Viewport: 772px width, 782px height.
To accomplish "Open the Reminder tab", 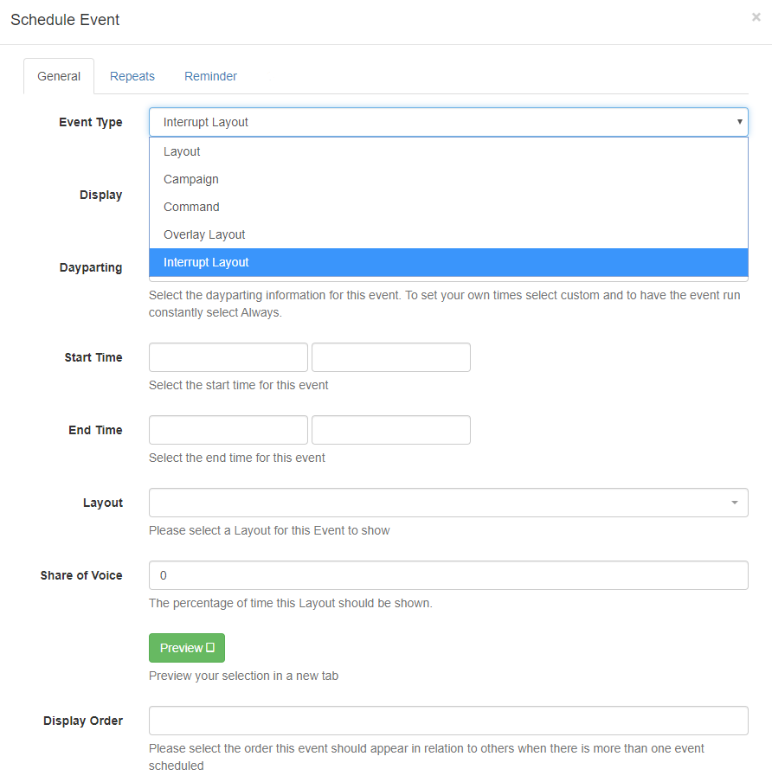I will 210,76.
